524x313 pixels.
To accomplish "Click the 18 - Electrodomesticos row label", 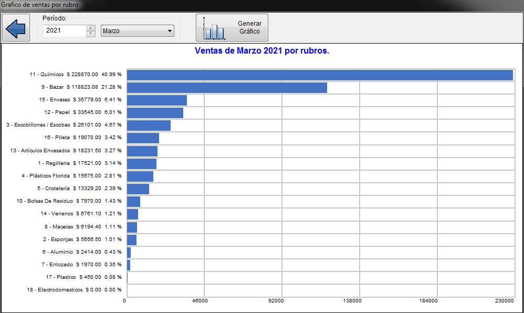I will click(74, 289).
